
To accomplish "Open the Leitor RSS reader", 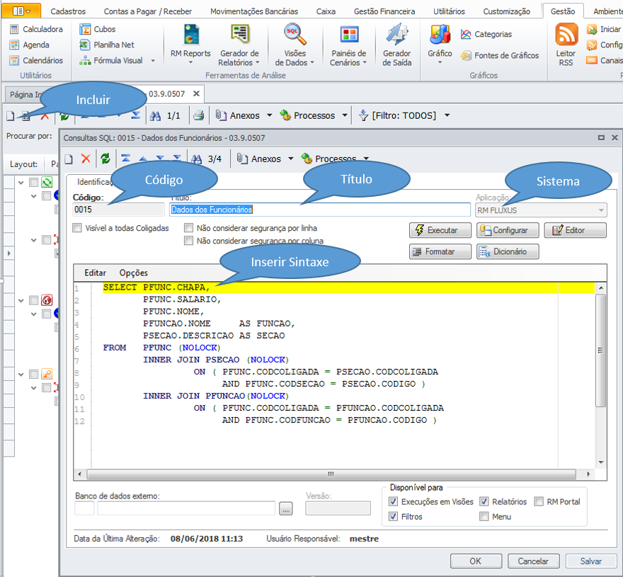I will [x=566, y=45].
